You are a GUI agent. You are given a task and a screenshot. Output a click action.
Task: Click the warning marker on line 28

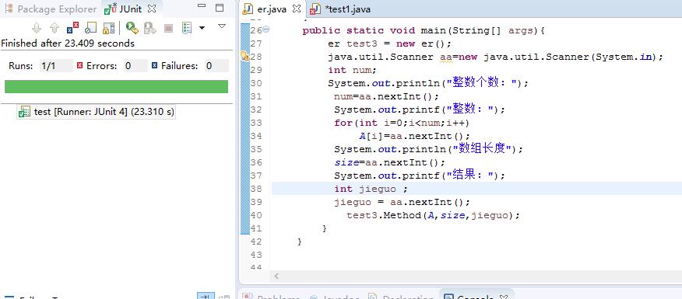(245, 57)
